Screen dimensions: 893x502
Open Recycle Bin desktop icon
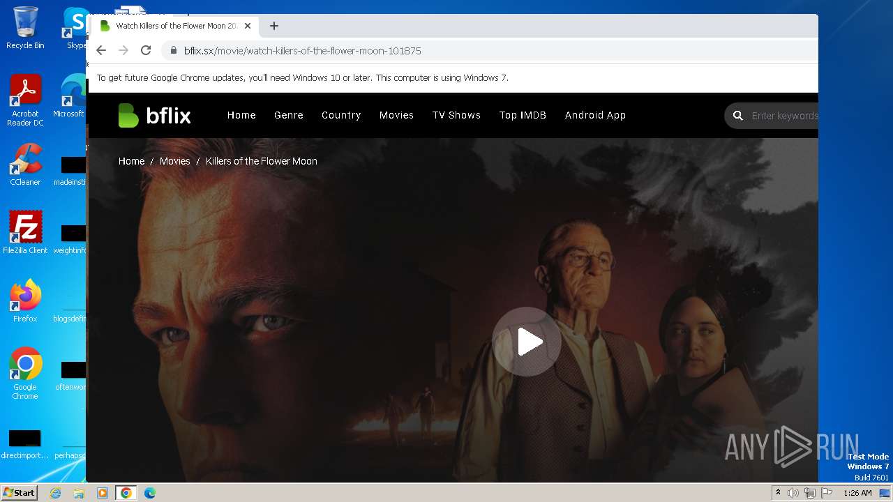click(25, 28)
